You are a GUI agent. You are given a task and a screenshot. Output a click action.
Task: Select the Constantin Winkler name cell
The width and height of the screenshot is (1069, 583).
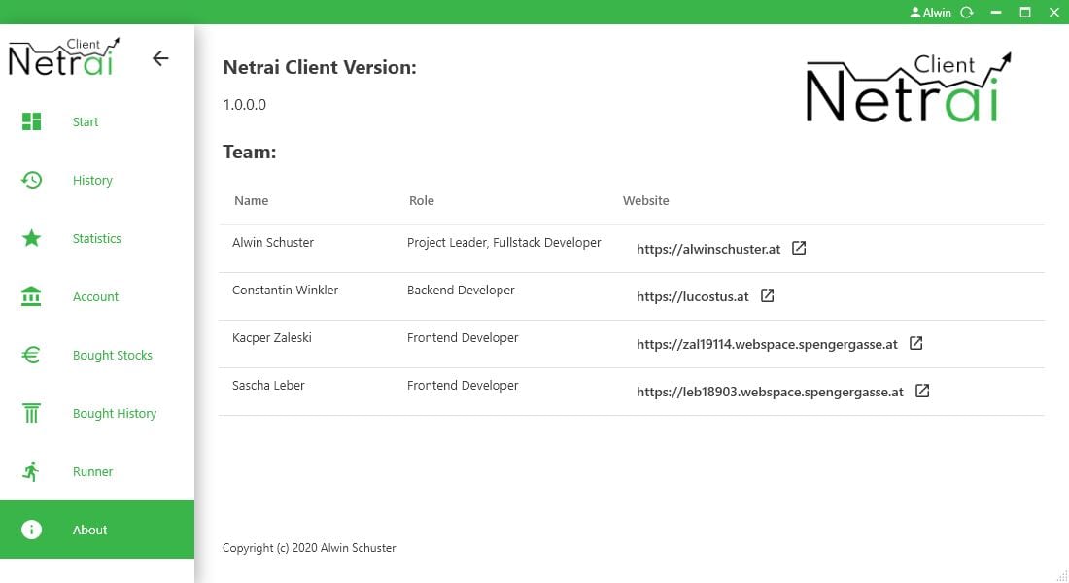point(285,290)
